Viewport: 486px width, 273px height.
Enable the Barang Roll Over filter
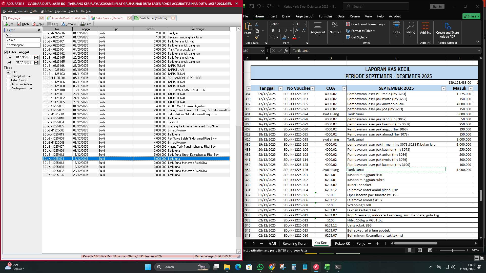coord(8,76)
